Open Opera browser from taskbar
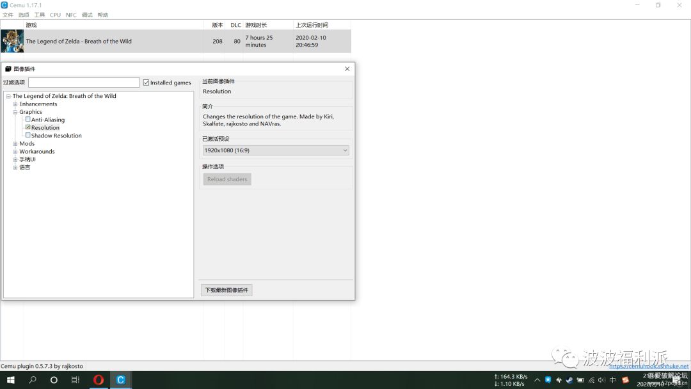 pos(99,380)
